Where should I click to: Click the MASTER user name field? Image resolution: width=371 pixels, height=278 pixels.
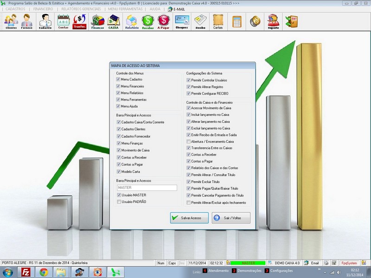(x=147, y=188)
